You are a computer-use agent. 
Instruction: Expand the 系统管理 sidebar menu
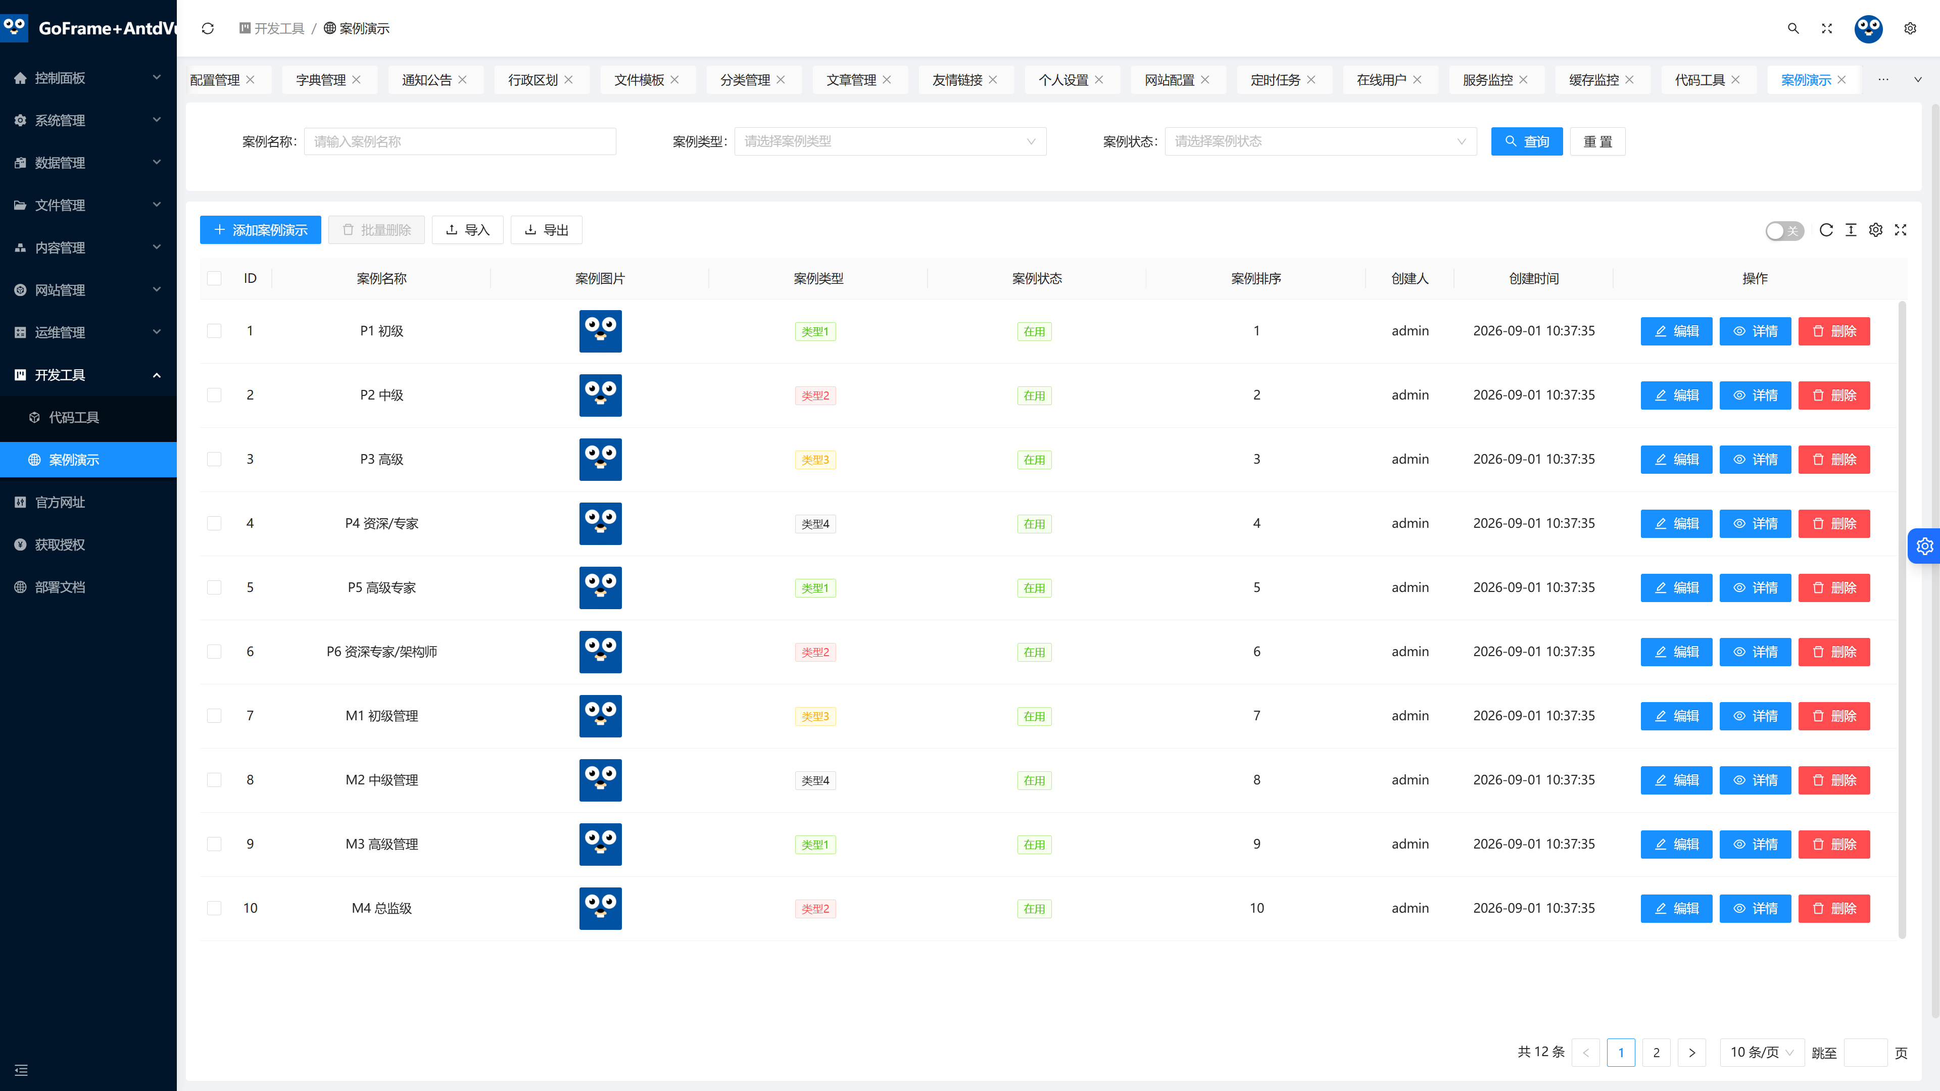coord(88,121)
